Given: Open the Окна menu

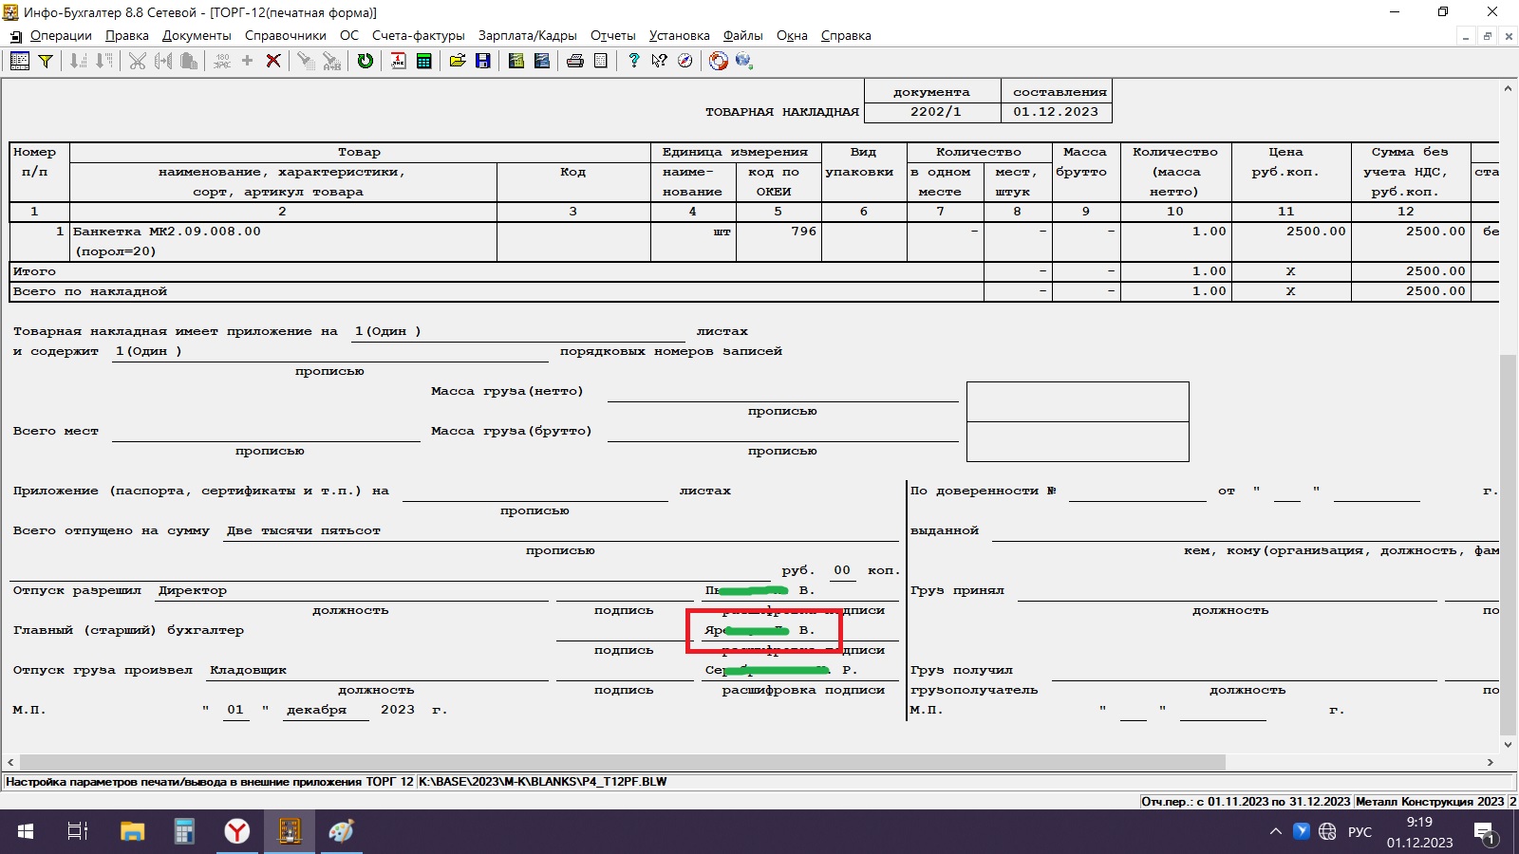Looking at the screenshot, I should [x=792, y=36].
